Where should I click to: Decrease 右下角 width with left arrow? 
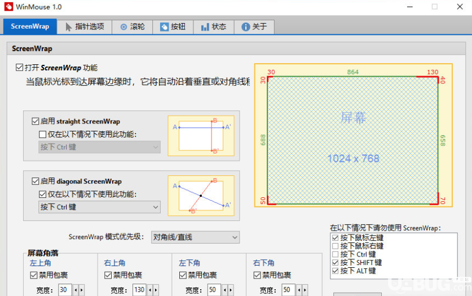299,290
